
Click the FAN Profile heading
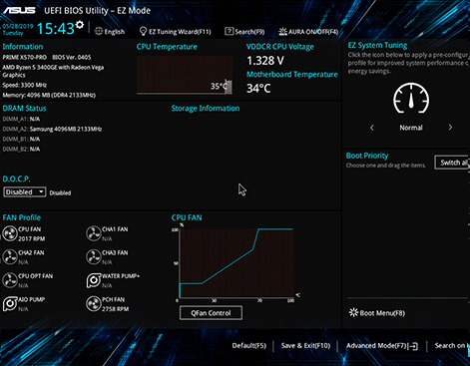[x=22, y=217]
